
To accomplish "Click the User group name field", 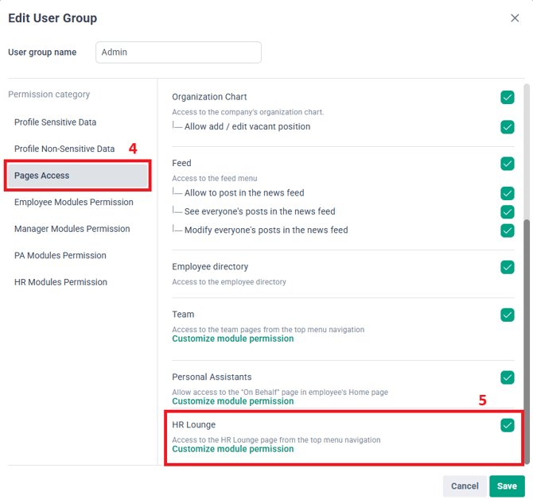I will click(x=178, y=52).
